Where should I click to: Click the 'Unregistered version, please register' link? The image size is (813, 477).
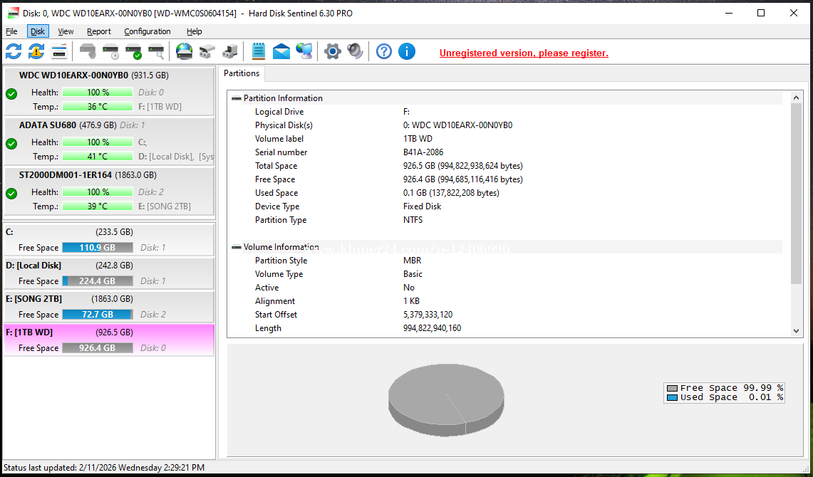tap(524, 53)
